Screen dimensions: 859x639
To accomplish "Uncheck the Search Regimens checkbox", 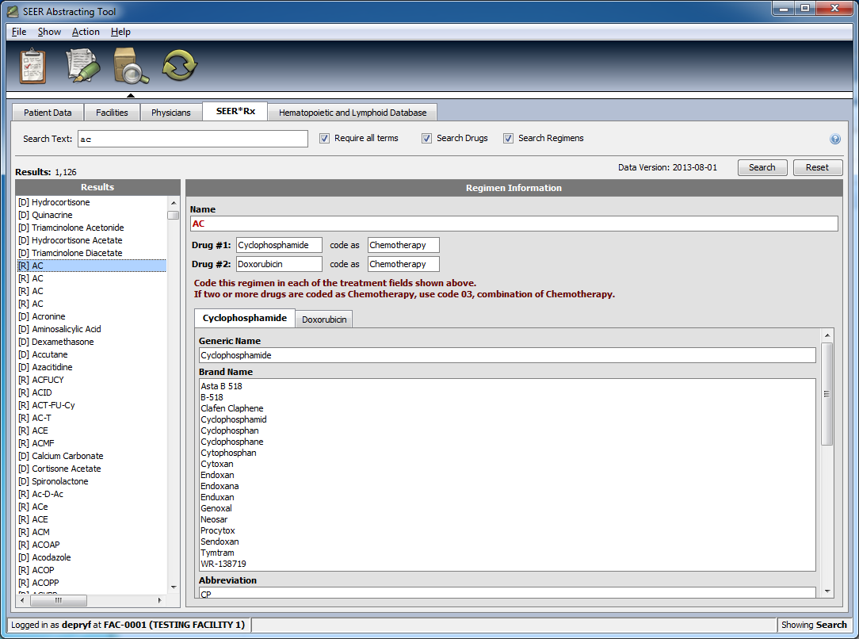I will click(x=509, y=139).
